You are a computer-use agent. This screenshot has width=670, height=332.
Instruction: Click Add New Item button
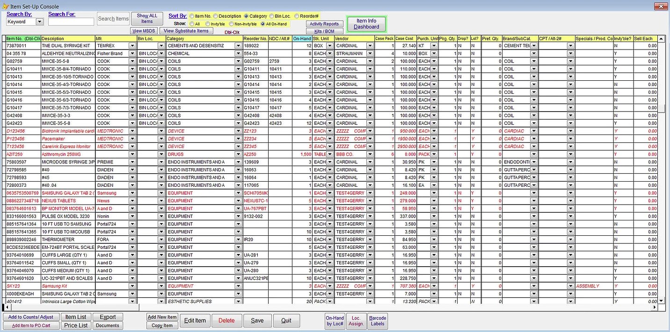(162, 317)
